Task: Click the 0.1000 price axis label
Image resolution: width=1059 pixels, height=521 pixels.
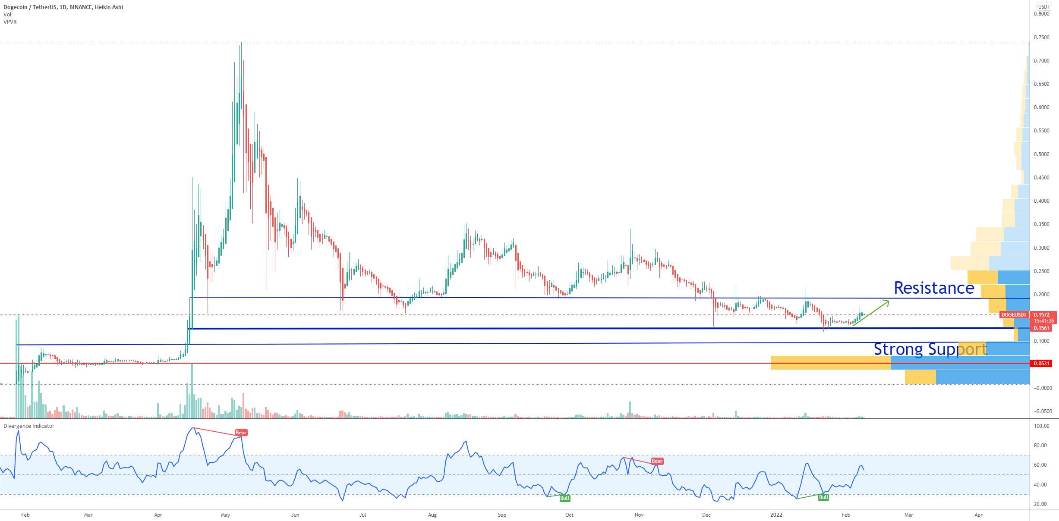Action: click(x=1042, y=341)
